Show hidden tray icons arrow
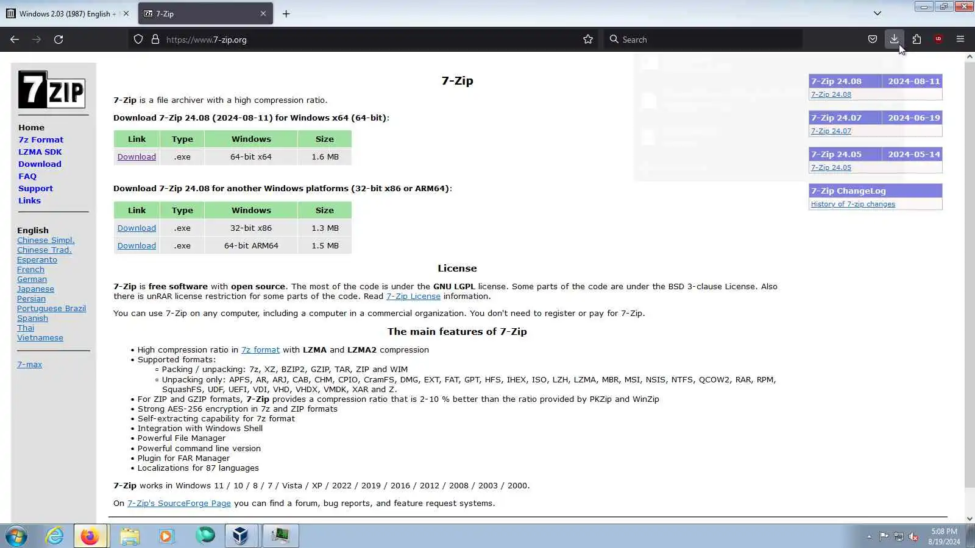Screen dimensions: 975x548 pyautogui.click(x=869, y=536)
